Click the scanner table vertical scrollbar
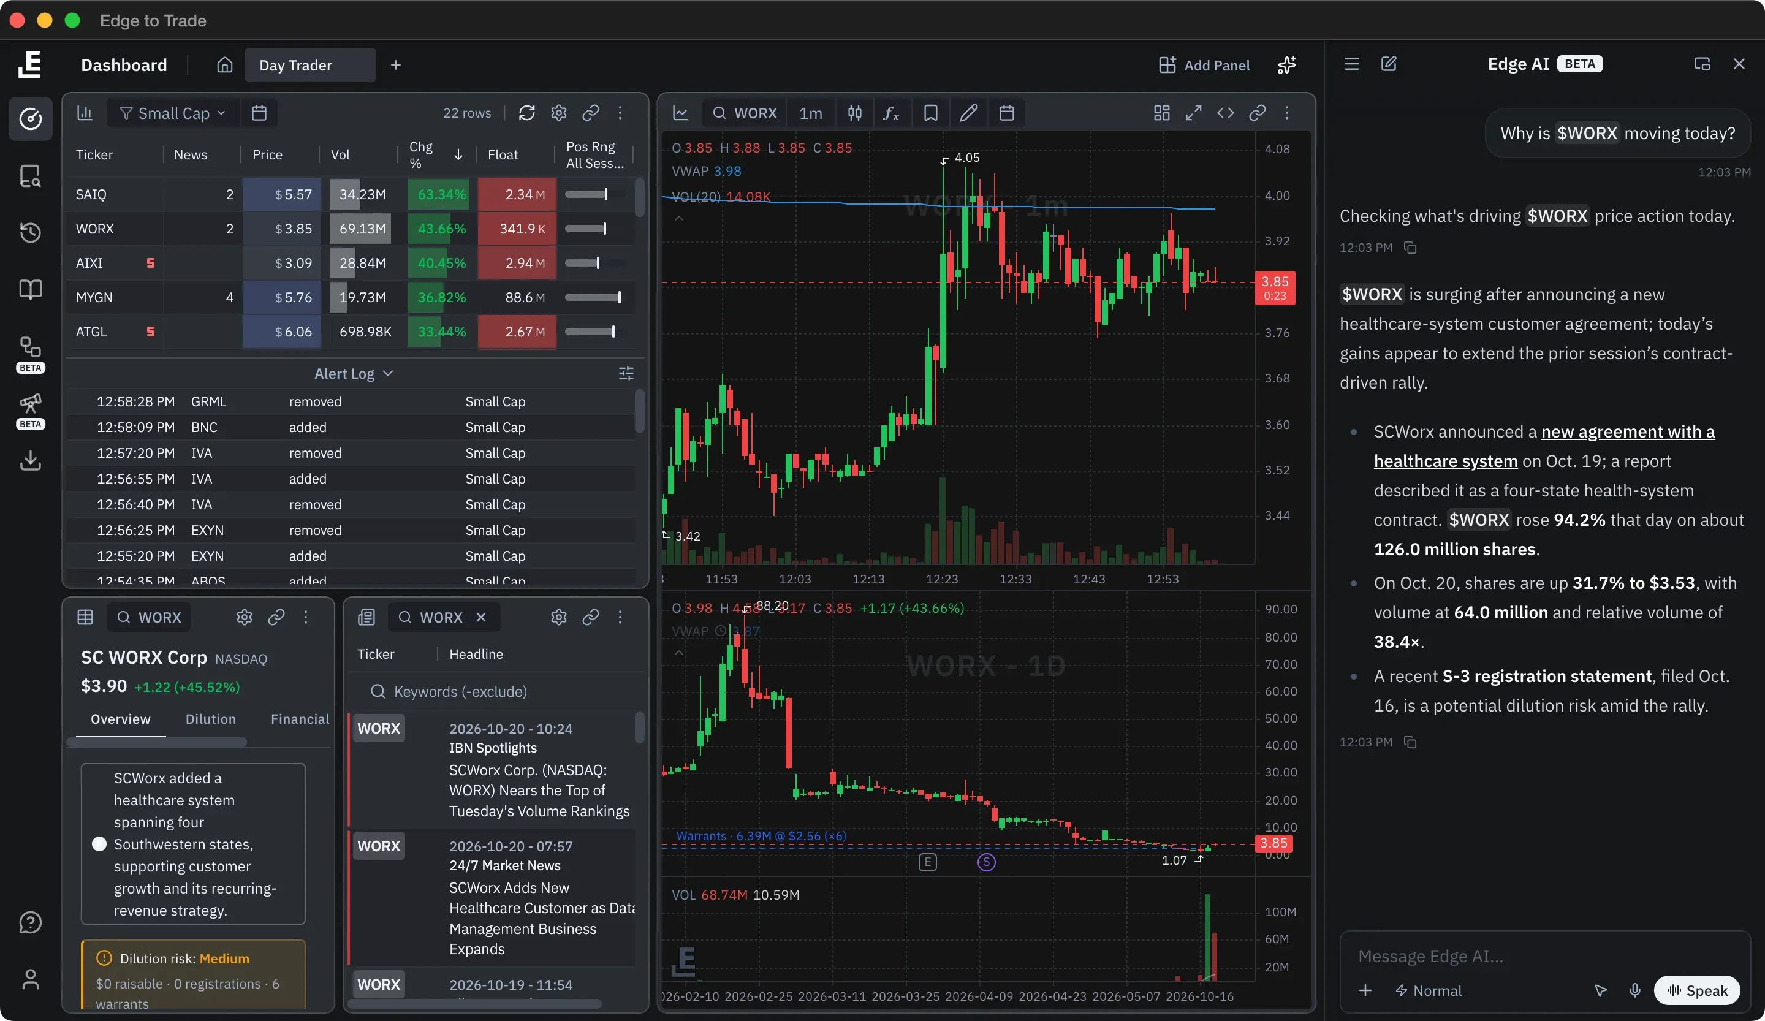 tap(639, 197)
